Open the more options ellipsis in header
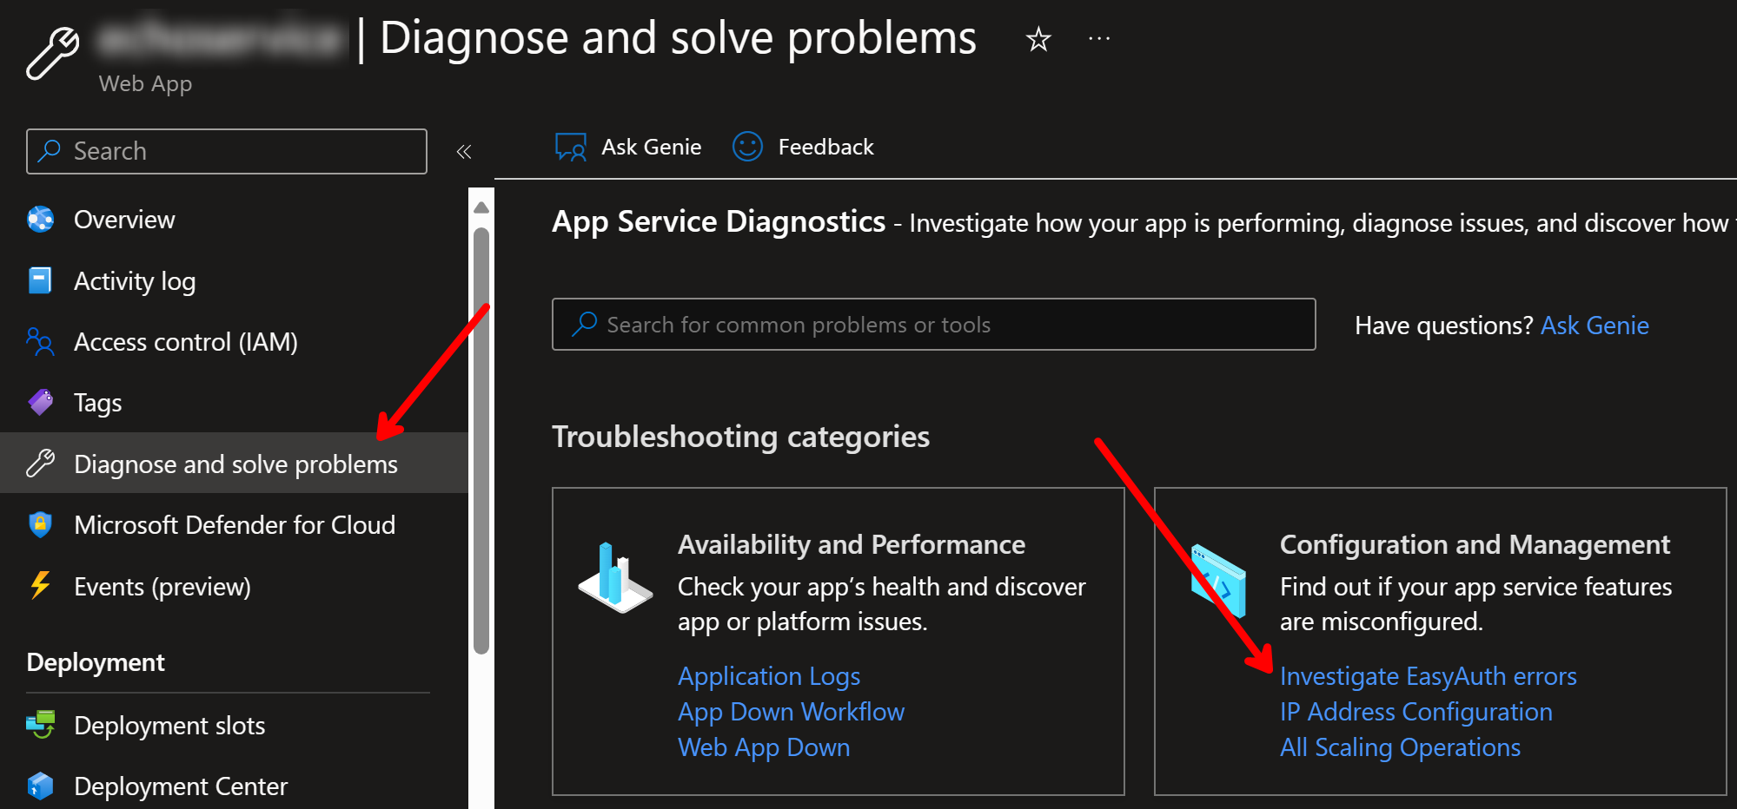 coord(1099,38)
